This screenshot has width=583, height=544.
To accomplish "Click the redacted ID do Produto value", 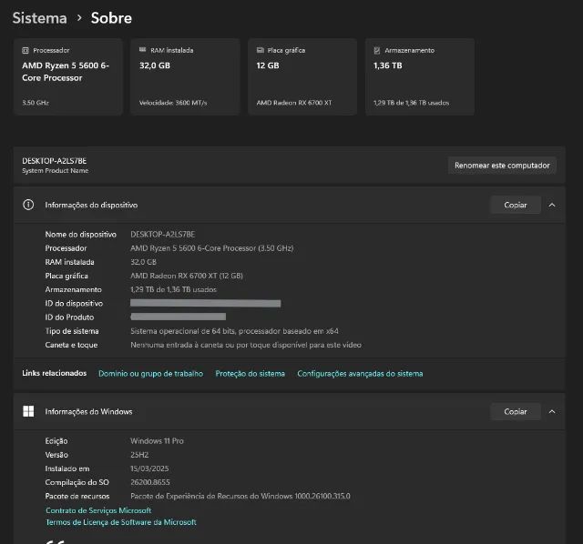I will pos(179,317).
